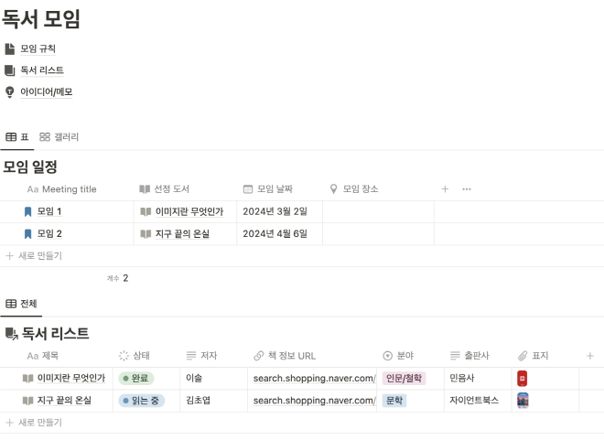Image resolution: width=604 pixels, height=440 pixels.
Task: Click the book icon beside 독서 리스트 link
Action: coord(10,70)
